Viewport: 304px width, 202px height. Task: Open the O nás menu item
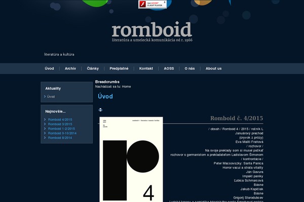click(x=189, y=69)
